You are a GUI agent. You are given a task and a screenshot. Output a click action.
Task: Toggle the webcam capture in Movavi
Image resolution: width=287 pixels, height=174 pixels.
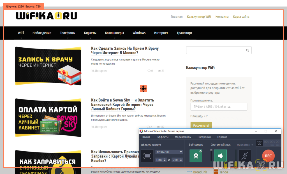[x=196, y=156]
